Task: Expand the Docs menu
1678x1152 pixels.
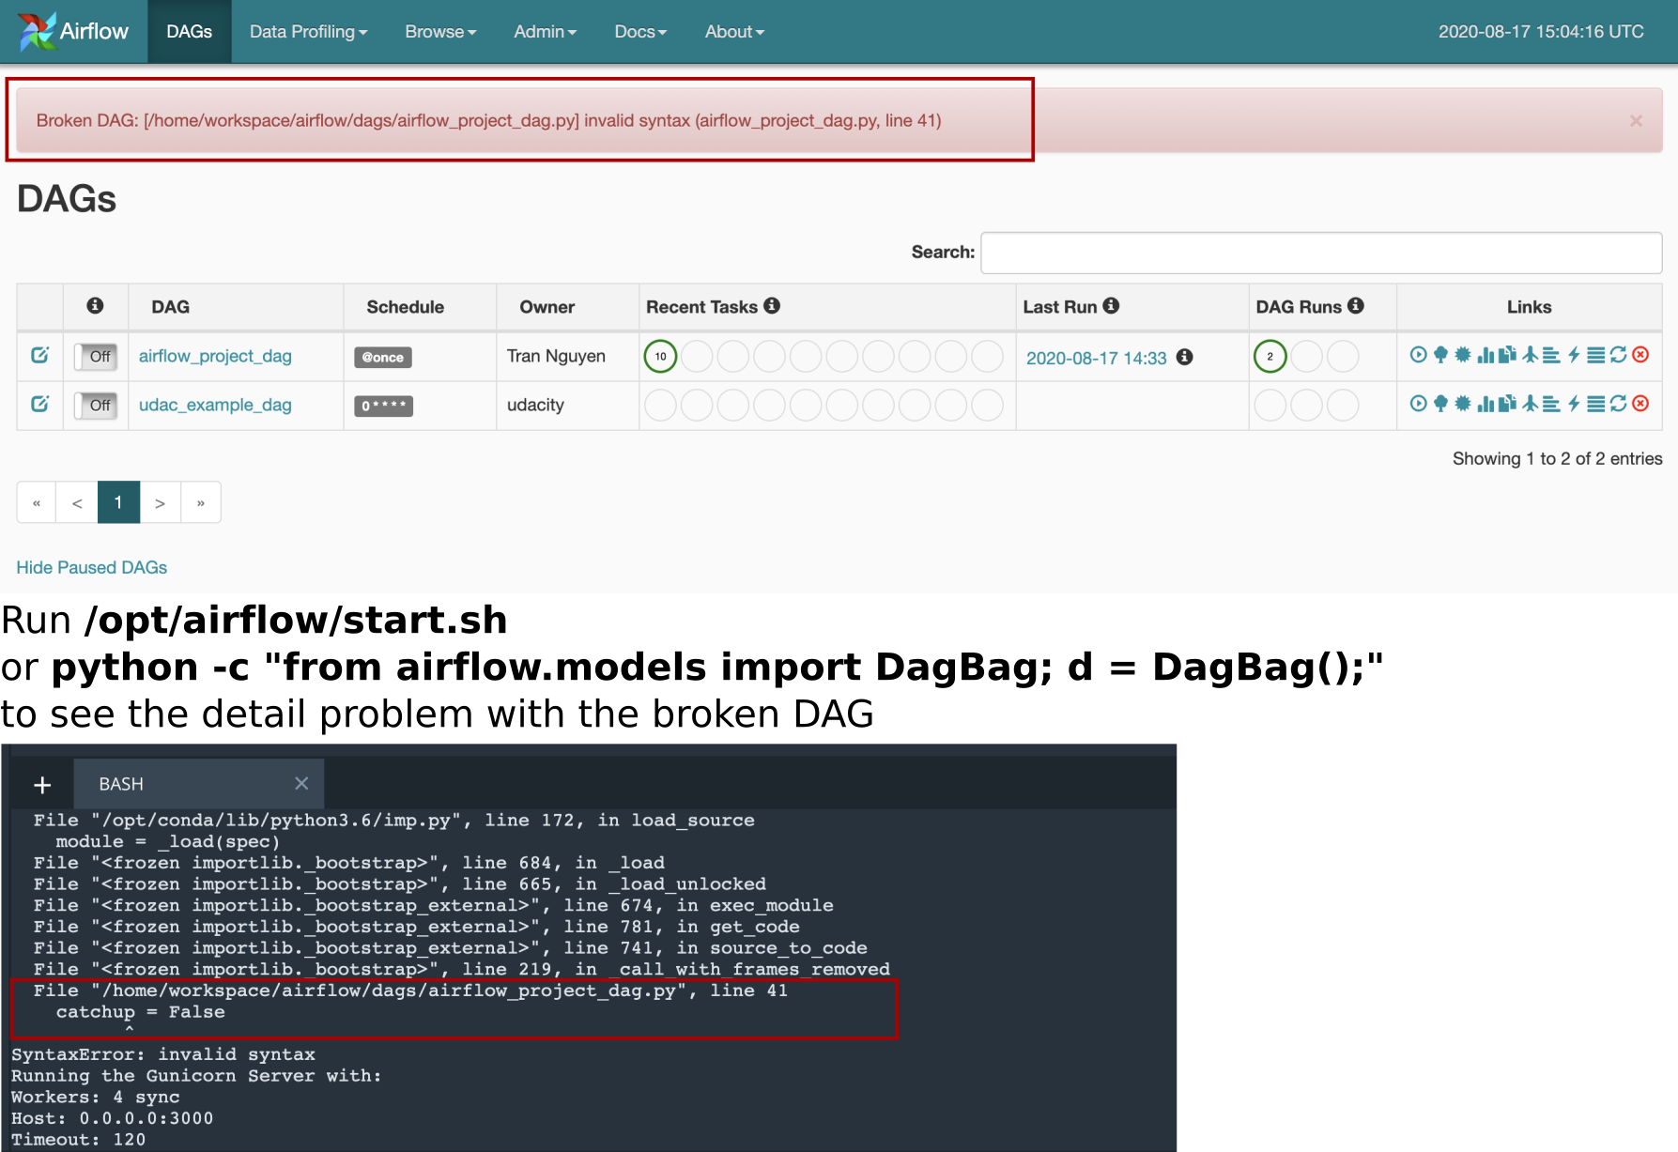Action: coord(640,31)
